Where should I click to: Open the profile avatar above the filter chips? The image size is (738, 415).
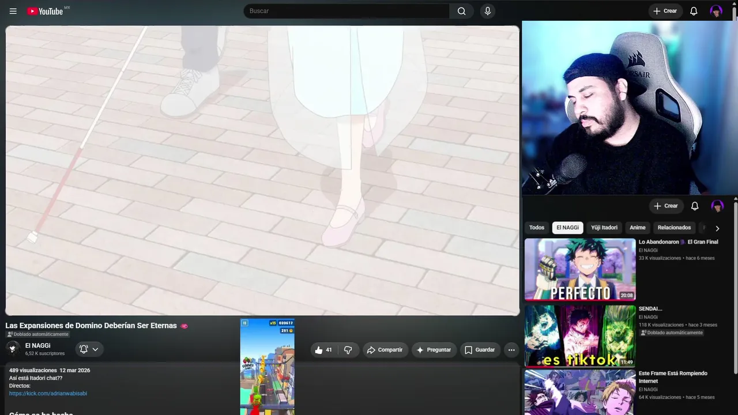click(x=717, y=206)
